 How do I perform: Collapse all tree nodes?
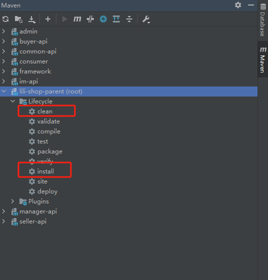[x=129, y=19]
